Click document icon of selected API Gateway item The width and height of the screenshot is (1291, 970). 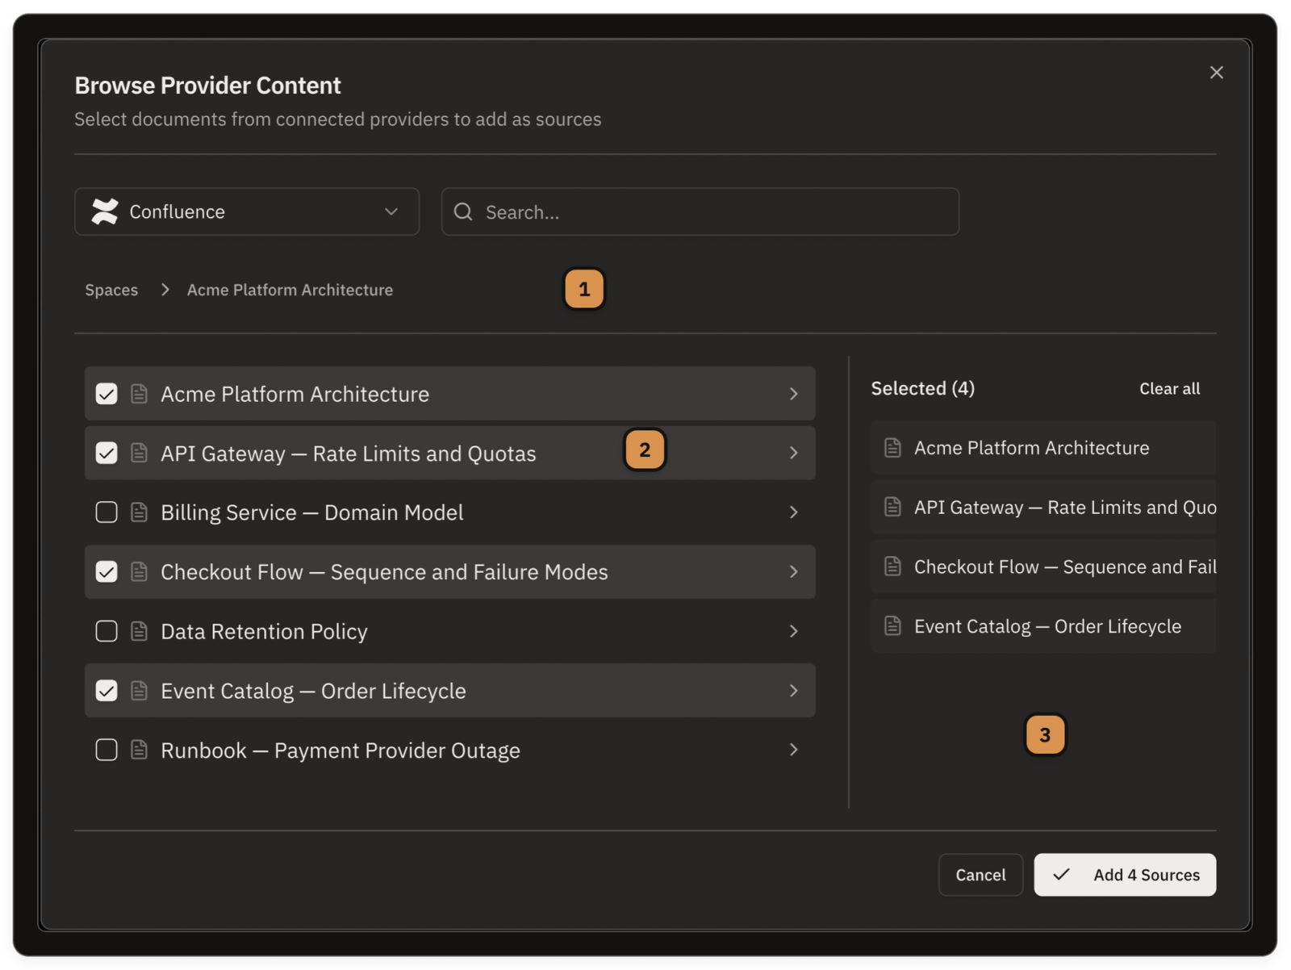pyautogui.click(x=892, y=507)
